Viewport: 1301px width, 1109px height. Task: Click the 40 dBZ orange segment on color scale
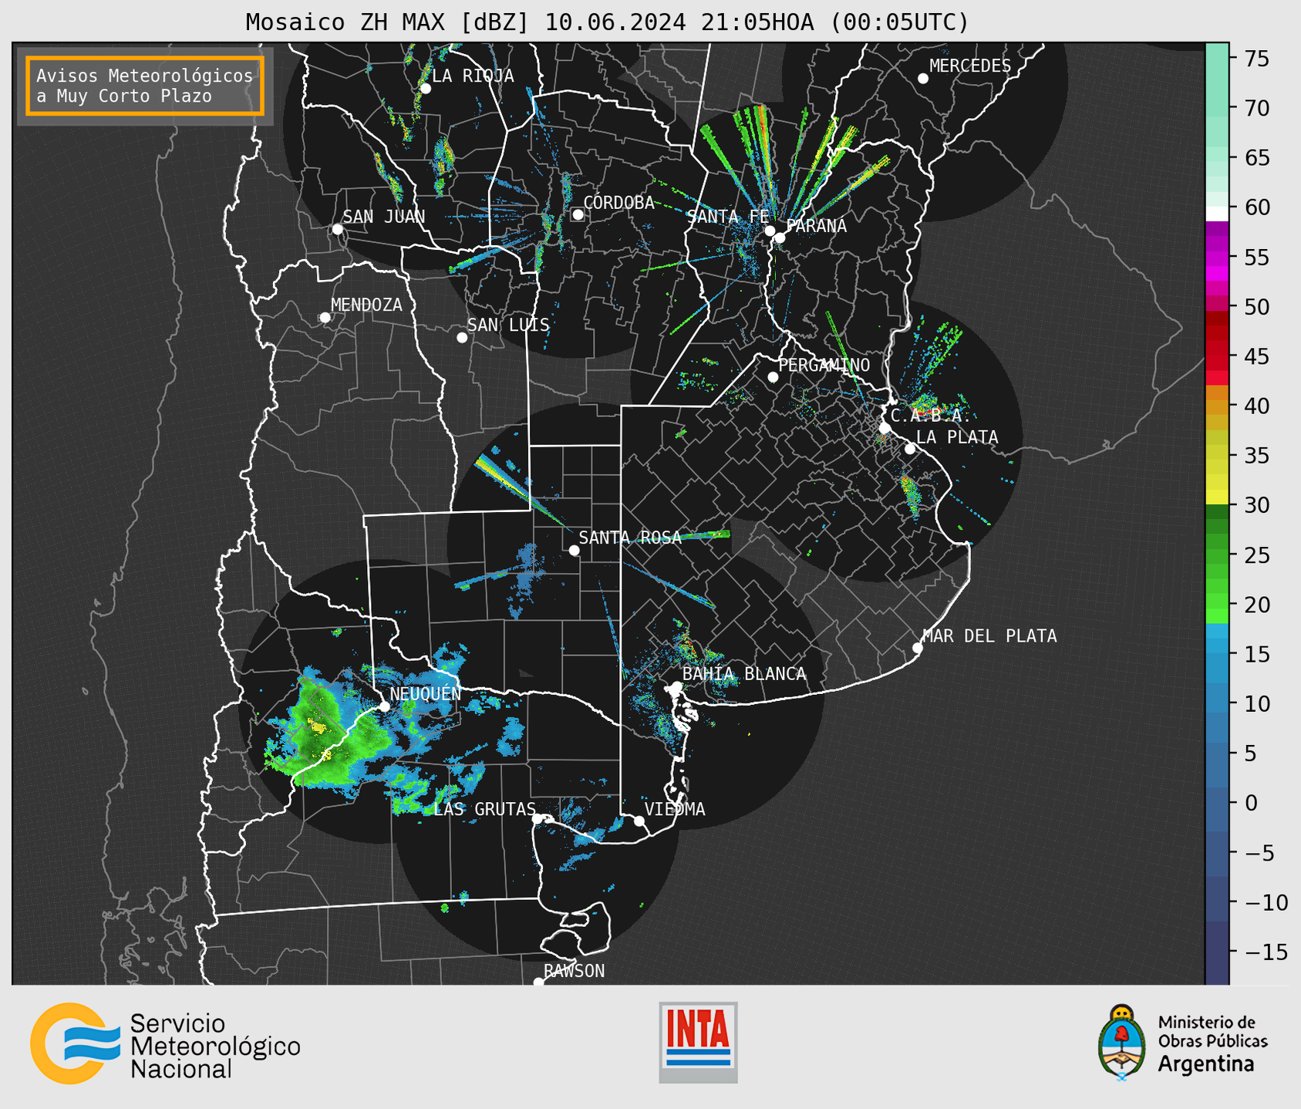tap(1217, 406)
